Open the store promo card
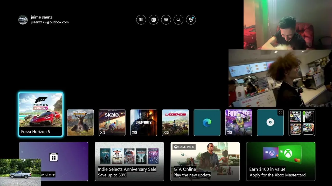 (x=54, y=161)
